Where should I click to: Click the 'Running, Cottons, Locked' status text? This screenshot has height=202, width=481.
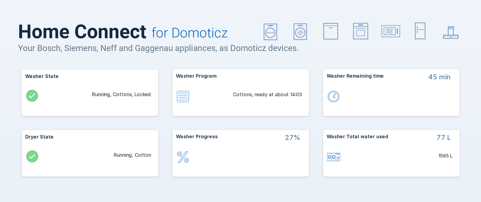[121, 95]
